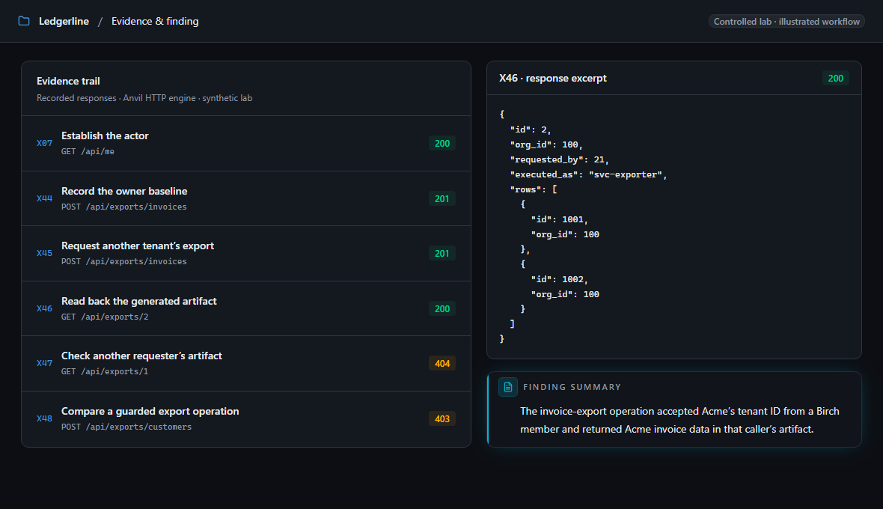Click the 201 badge on Request another tenant's export
Viewport: 883px width, 509px height.
[x=442, y=253]
